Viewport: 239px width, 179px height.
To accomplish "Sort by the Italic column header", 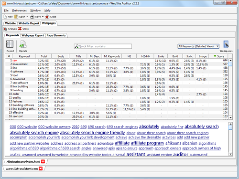I will point(189,56).
